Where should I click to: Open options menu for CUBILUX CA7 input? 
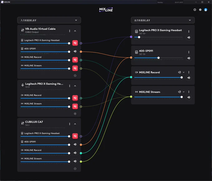click(70, 124)
